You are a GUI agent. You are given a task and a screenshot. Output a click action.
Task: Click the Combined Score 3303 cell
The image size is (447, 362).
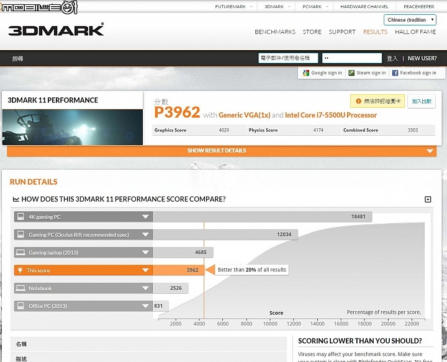click(388, 130)
